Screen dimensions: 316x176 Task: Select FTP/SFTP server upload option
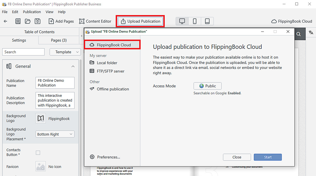pos(107,71)
